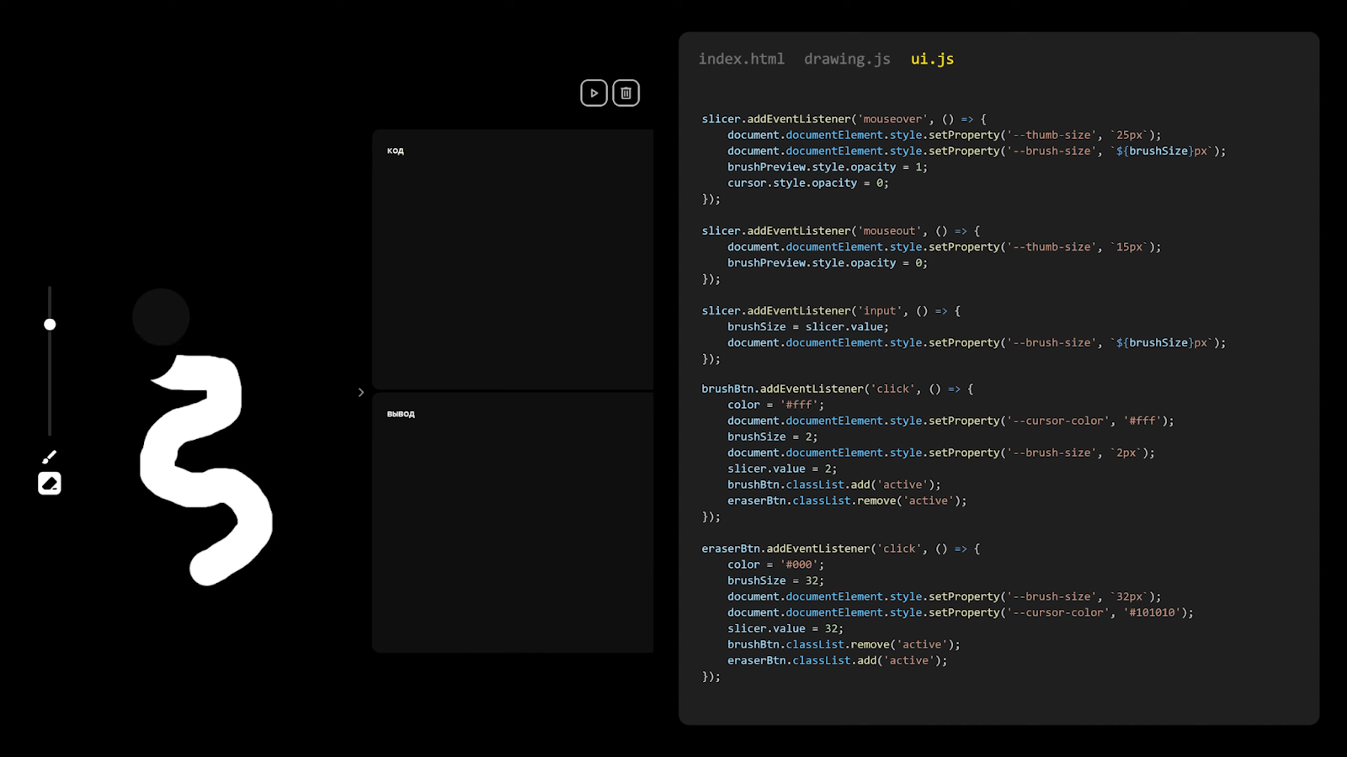Open the index.html tab
This screenshot has height=757, width=1347.
point(741,59)
